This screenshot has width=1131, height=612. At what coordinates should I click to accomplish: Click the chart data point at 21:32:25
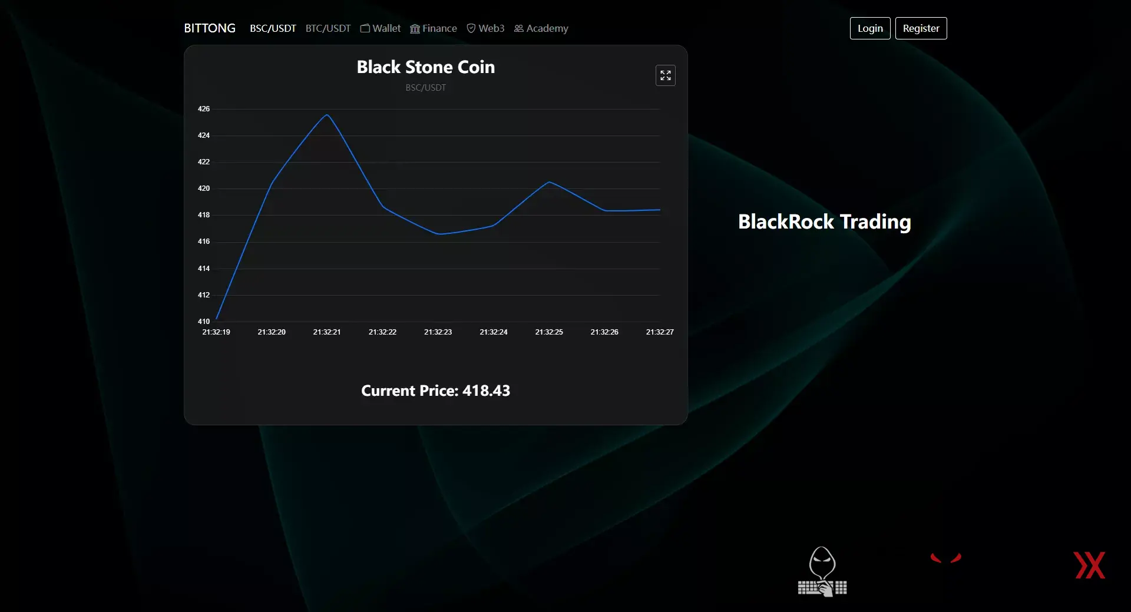[549, 182]
